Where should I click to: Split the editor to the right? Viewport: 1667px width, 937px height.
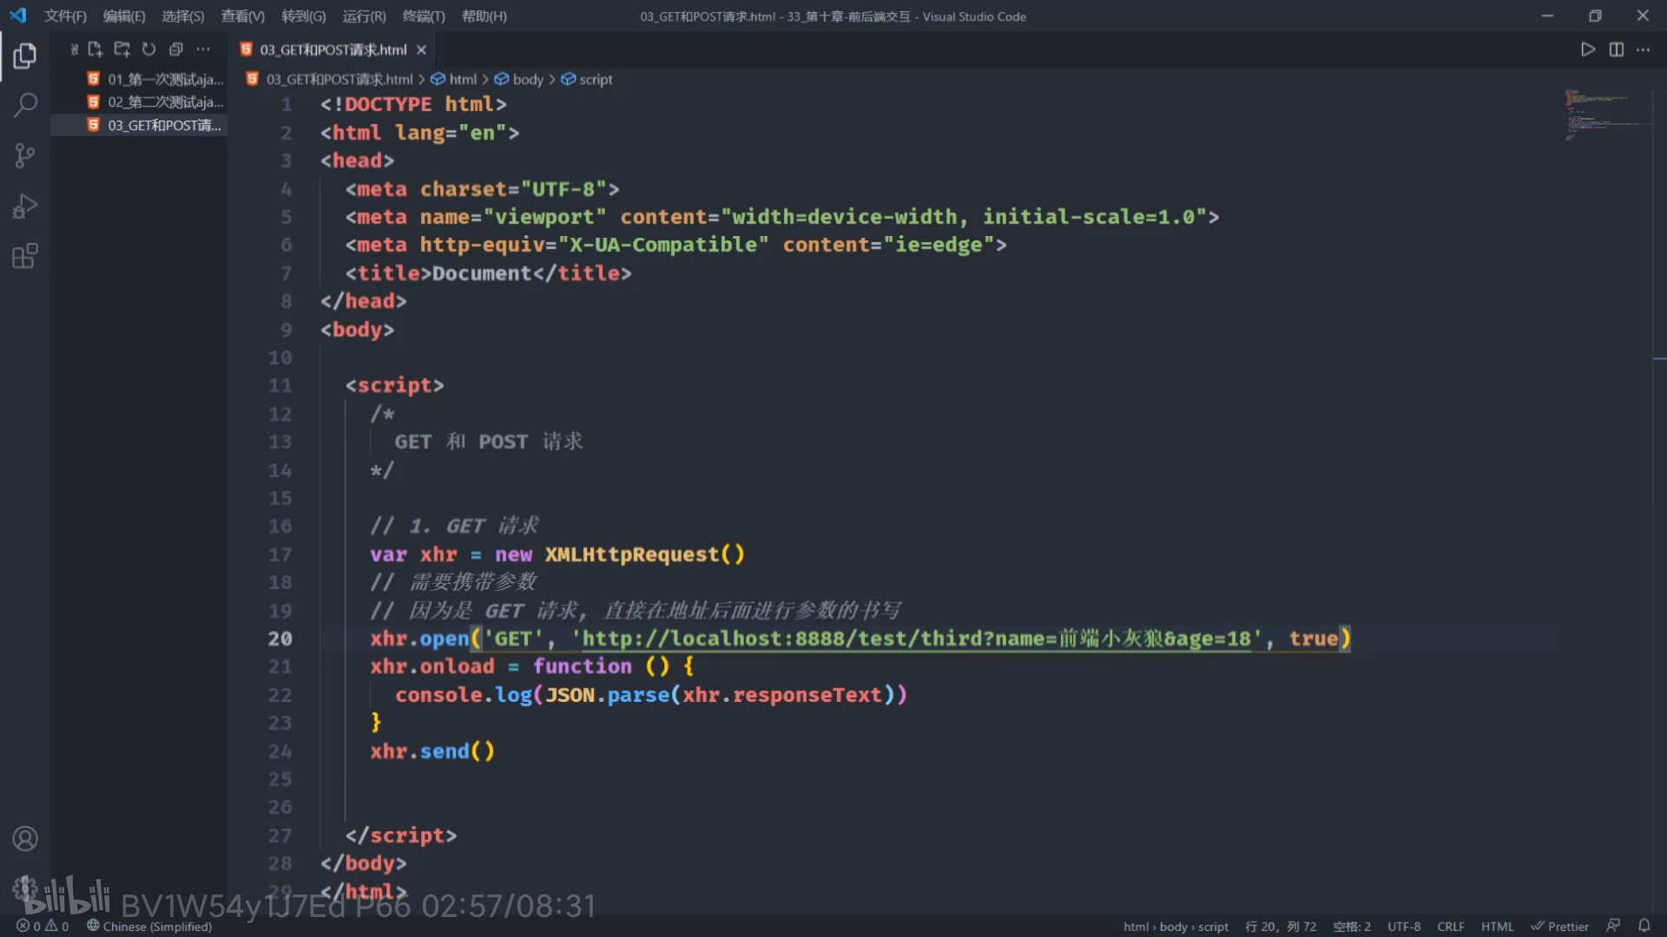(x=1616, y=49)
